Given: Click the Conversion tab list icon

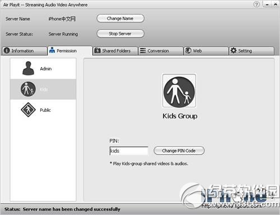Looking at the screenshot, I should point(143,51).
